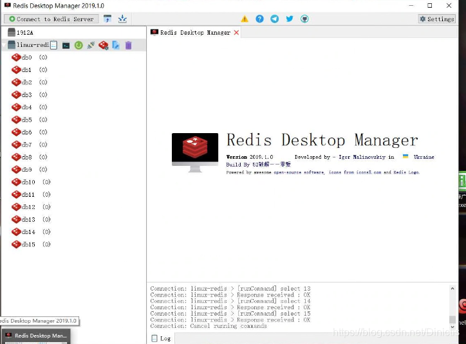
Task: Open the console terminal icon for linux-redis
Action: tap(66, 46)
